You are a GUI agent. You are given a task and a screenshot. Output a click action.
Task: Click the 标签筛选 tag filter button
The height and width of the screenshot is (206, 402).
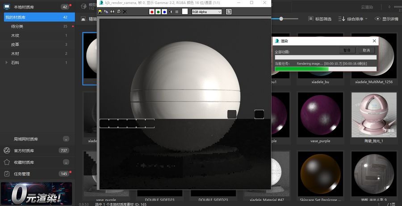[x=320, y=19]
